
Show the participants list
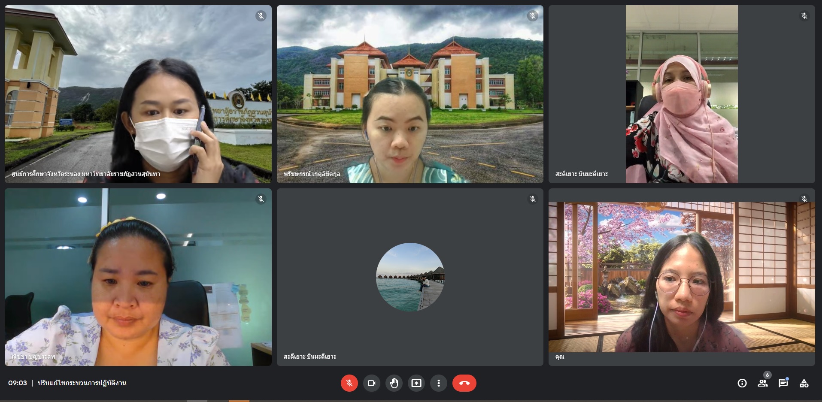pyautogui.click(x=762, y=383)
